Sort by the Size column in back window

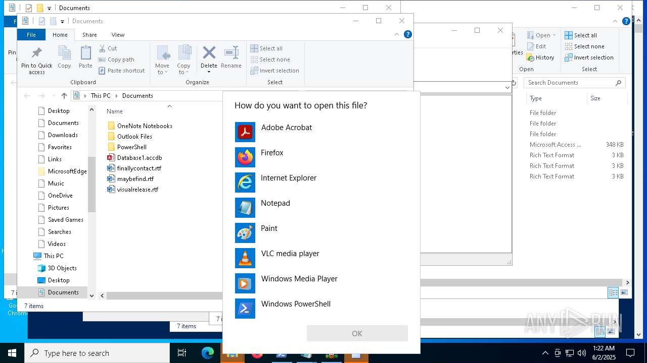click(x=595, y=98)
